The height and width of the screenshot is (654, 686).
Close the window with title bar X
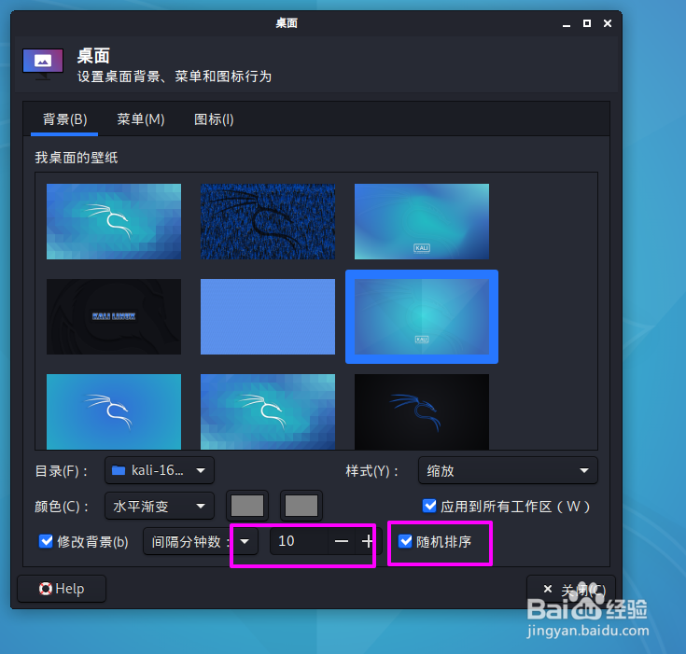608,23
